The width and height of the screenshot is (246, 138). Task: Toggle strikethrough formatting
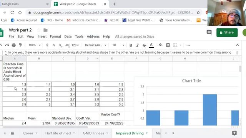point(145,45)
